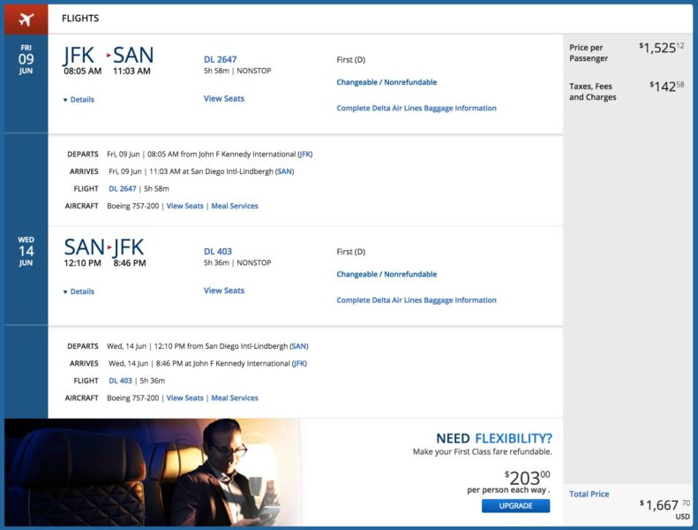Open Meal Services for the DL 2647 aircraft

pyautogui.click(x=235, y=206)
